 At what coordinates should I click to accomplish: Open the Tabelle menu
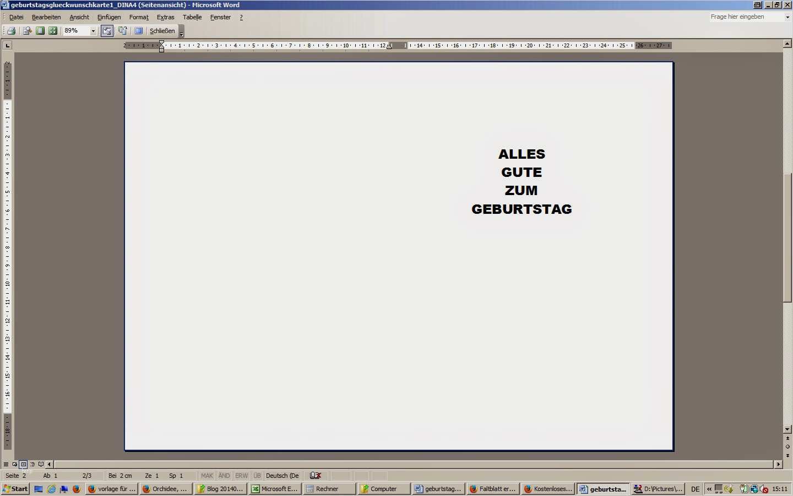coord(192,17)
